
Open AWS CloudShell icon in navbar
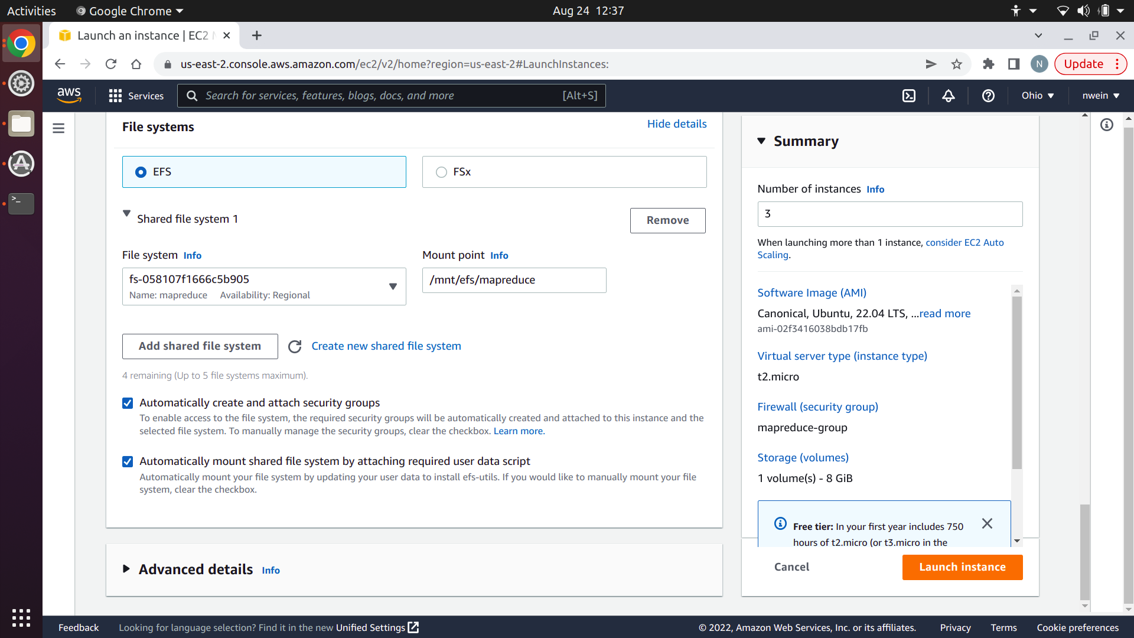pyautogui.click(x=909, y=96)
